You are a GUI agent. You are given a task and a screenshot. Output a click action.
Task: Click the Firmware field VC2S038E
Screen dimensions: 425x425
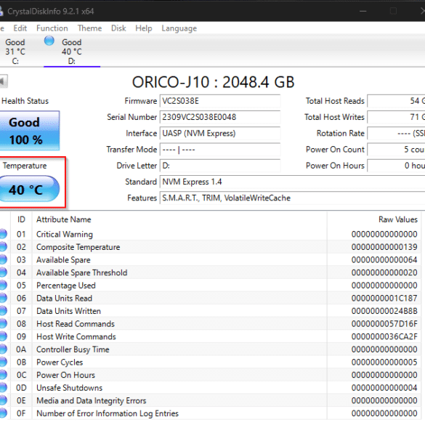pyautogui.click(x=220, y=101)
